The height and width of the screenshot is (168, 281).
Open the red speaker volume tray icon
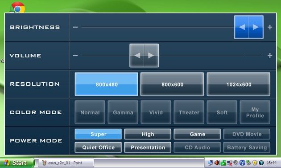pos(217,163)
